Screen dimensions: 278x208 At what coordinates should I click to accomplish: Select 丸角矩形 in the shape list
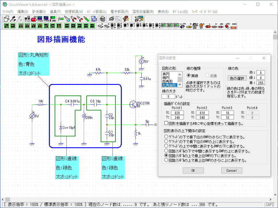(170, 85)
